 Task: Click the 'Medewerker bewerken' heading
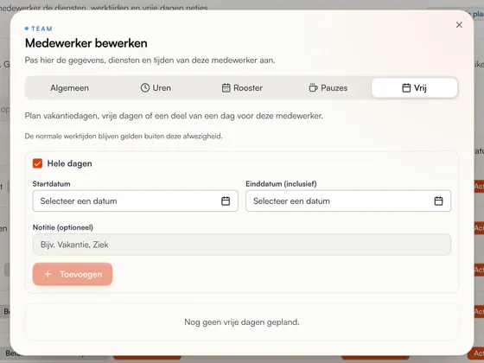click(86, 43)
